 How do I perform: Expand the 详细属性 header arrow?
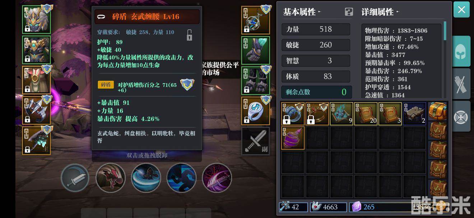point(397,12)
